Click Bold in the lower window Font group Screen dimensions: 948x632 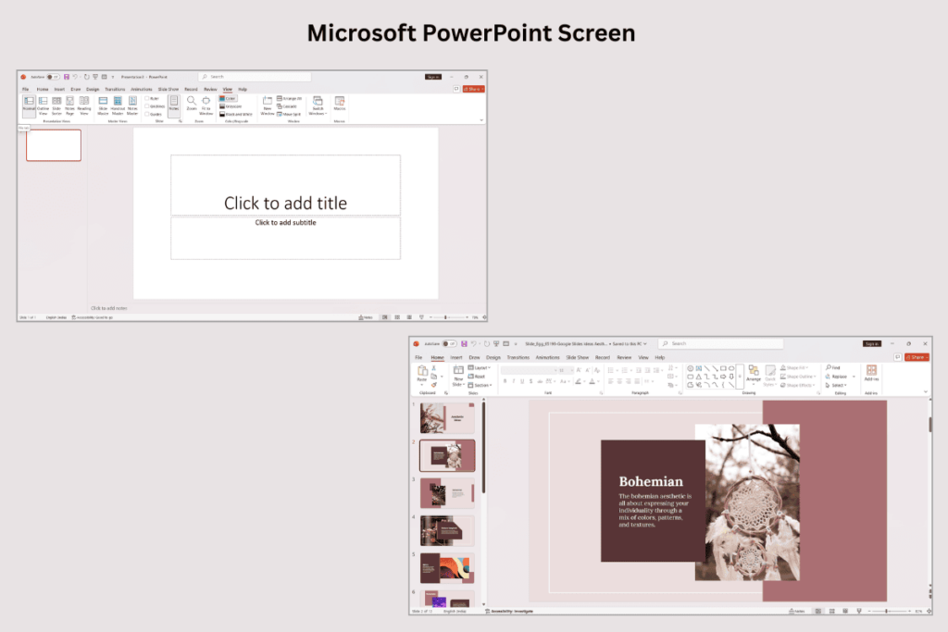click(505, 381)
